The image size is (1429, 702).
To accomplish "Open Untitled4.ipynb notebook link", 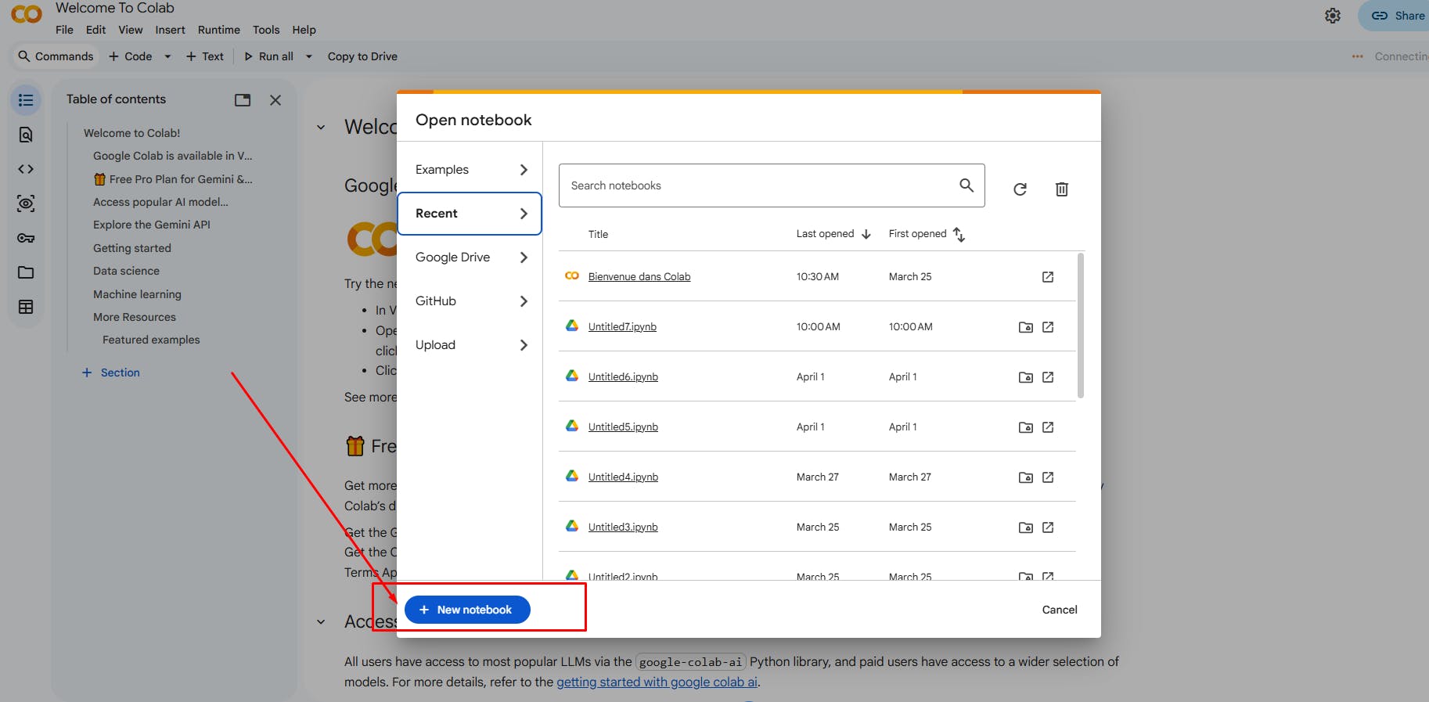I will pyautogui.click(x=623, y=477).
